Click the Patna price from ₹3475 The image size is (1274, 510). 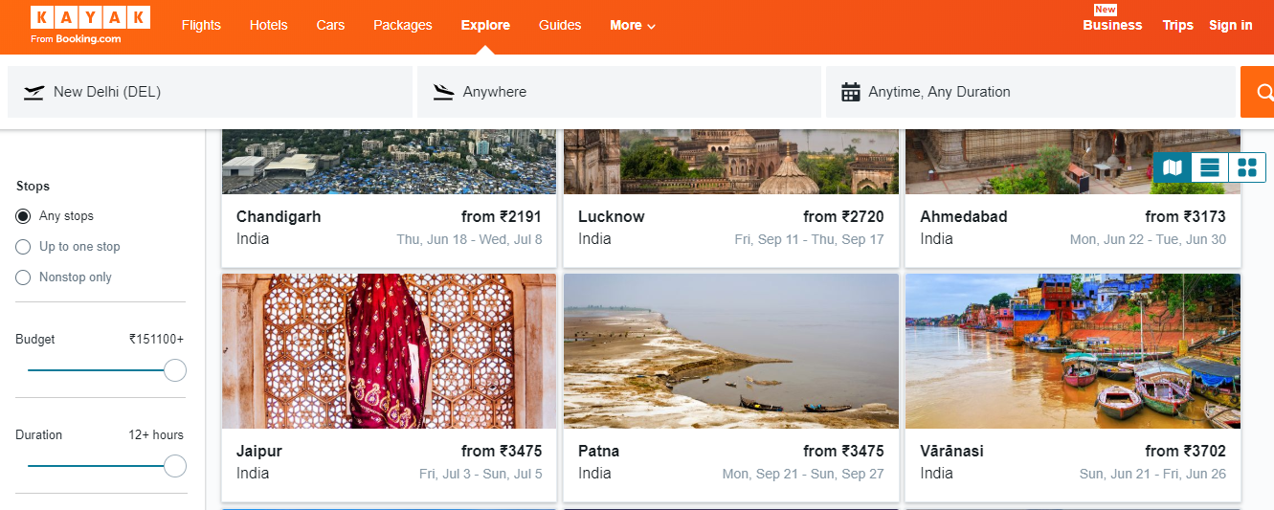pos(843,451)
